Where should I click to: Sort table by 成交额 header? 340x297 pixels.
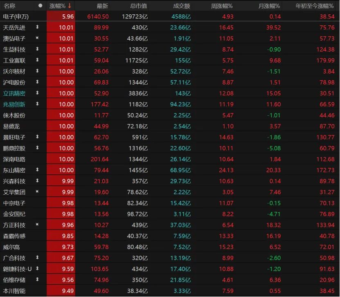coord(182,6)
